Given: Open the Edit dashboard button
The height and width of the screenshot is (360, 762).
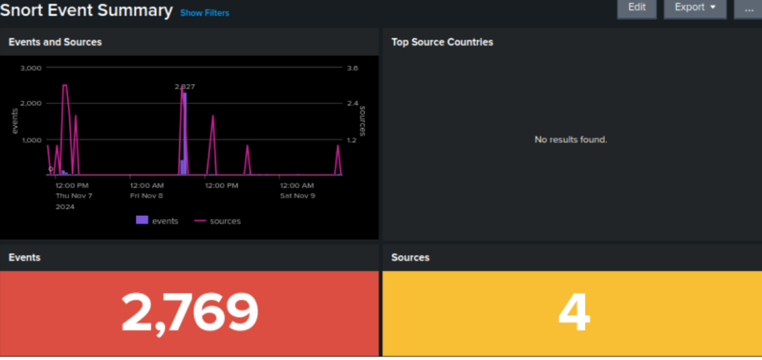Looking at the screenshot, I should tap(636, 8).
